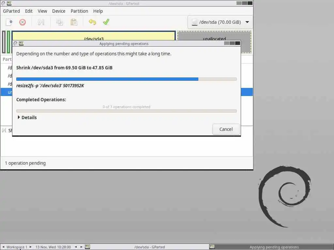The image size is (334, 250).
Task: Click the red Delete partition icon
Action: tap(23, 22)
